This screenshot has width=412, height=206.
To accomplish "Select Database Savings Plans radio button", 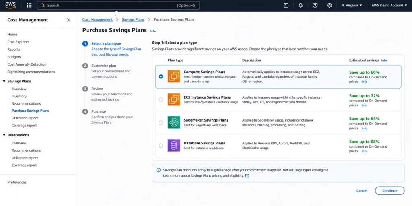I will (161, 146).
